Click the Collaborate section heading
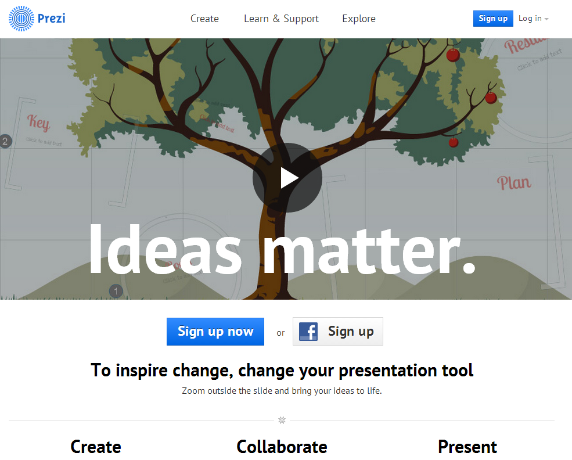The width and height of the screenshot is (572, 460). [x=282, y=447]
